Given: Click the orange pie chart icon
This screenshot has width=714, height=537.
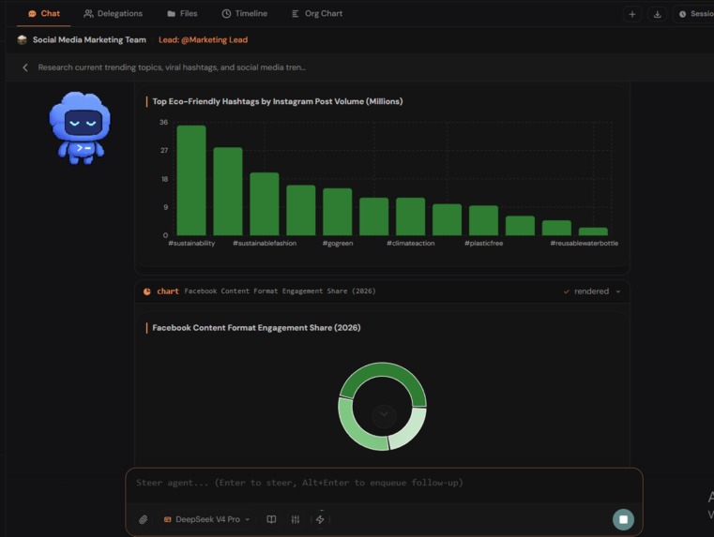Looking at the screenshot, I should (146, 291).
